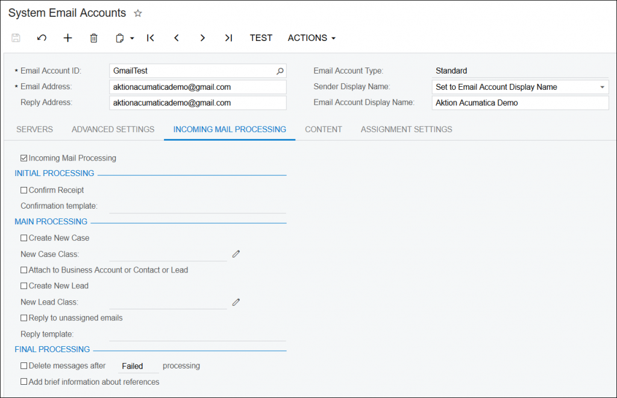
Task: Open clipboard dropdown arrow
Action: pos(132,38)
